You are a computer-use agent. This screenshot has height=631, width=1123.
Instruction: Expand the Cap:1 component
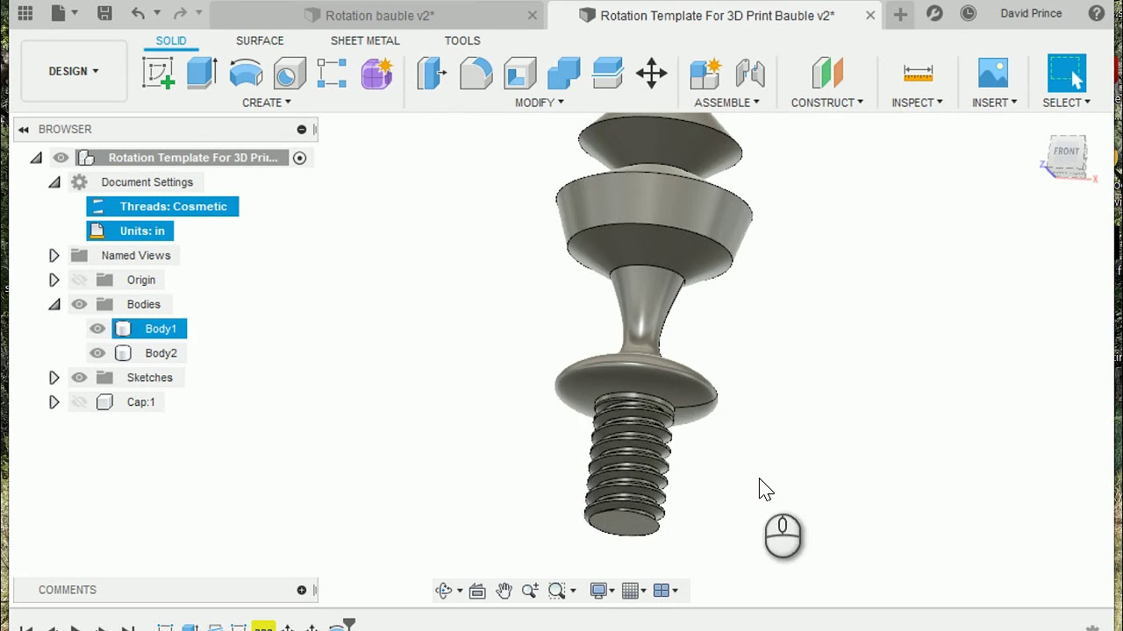[x=54, y=402]
